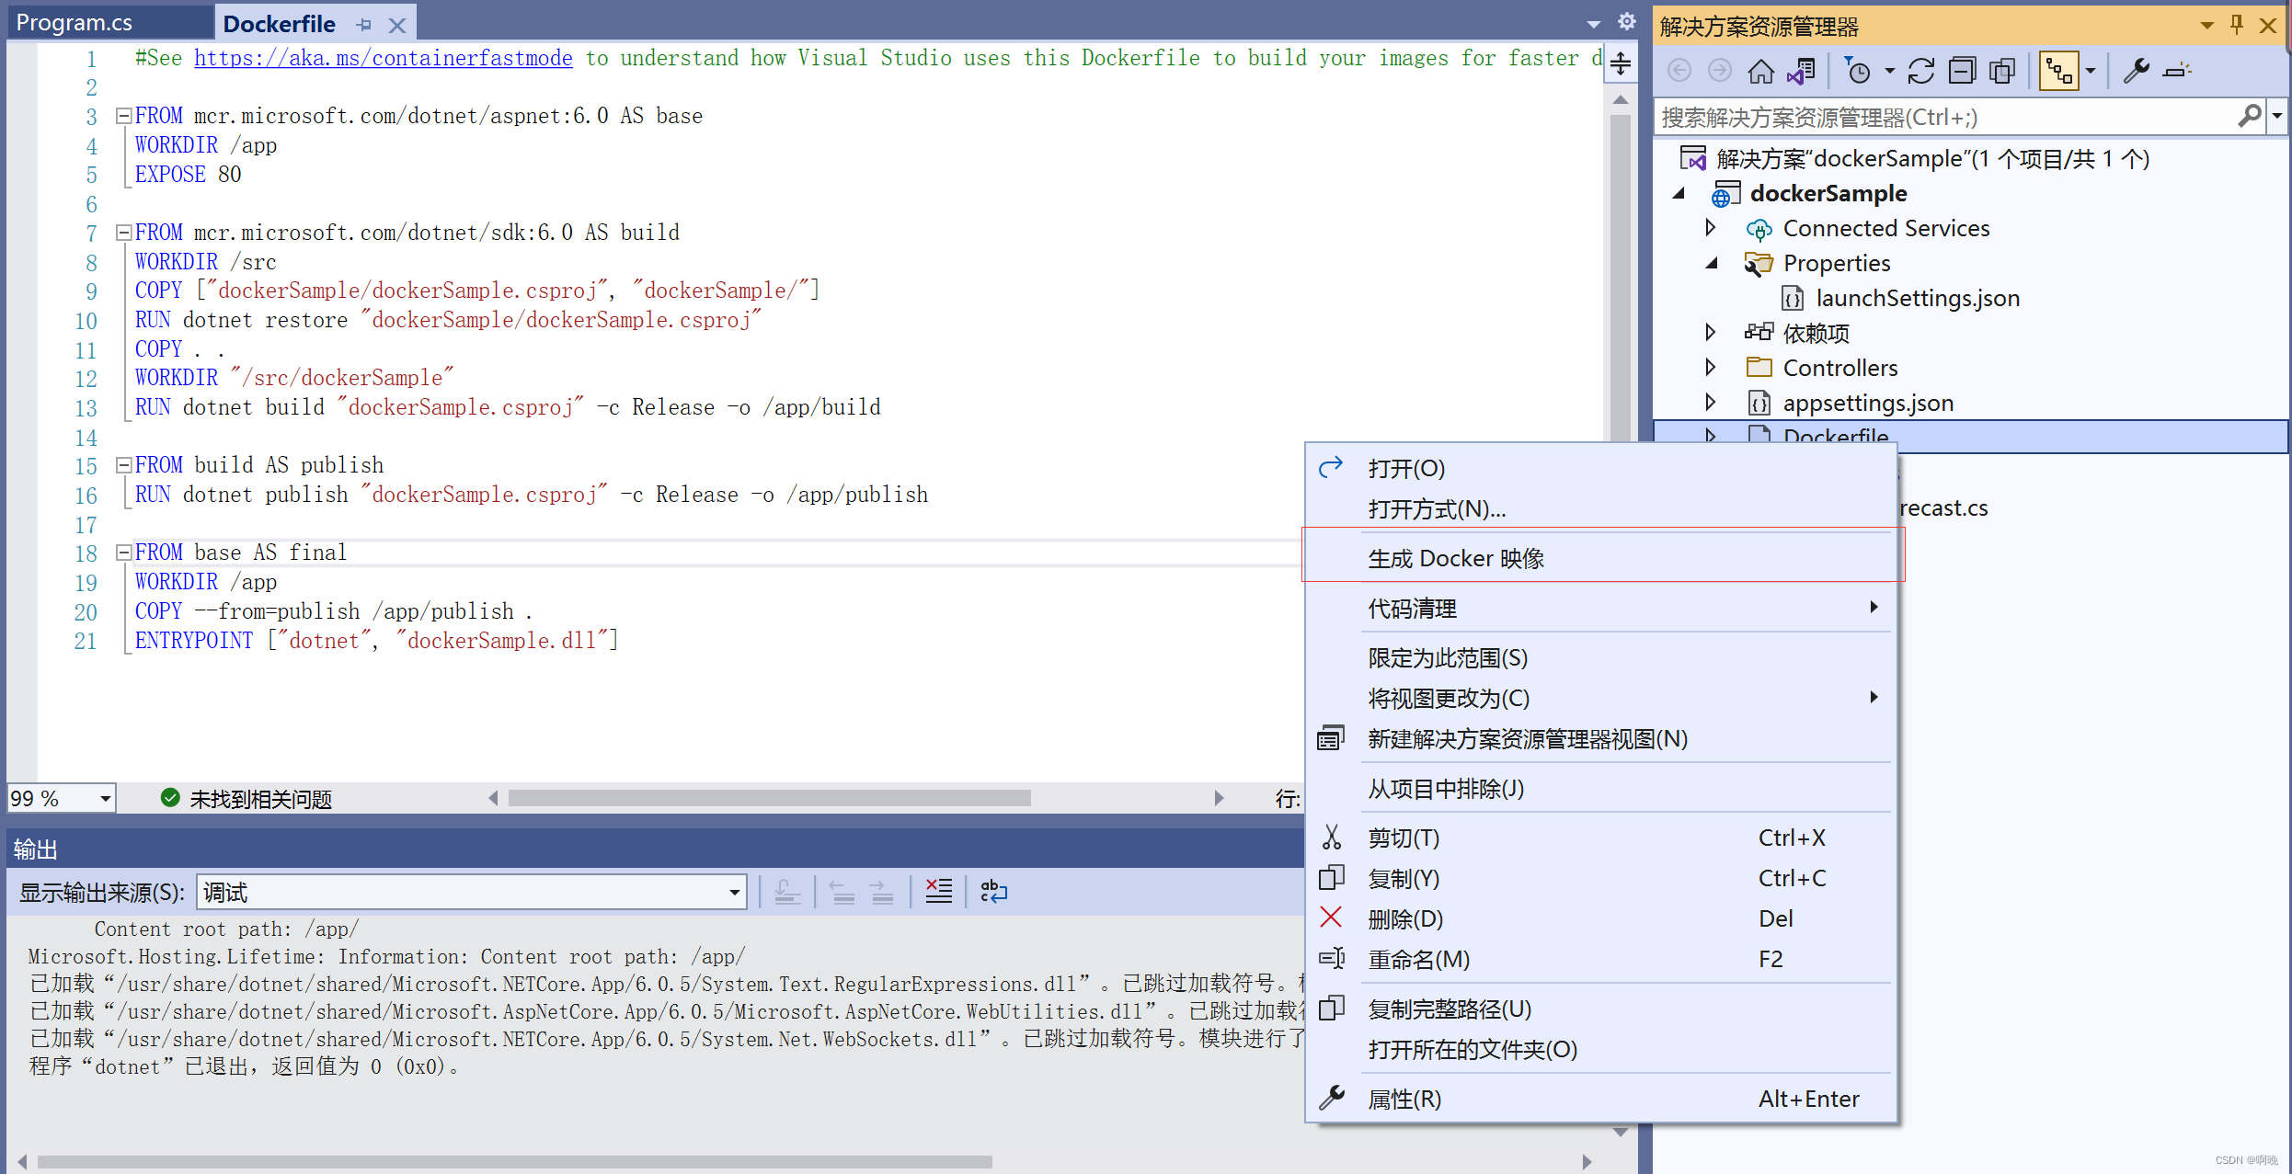Screen dimensions: 2292x1174
Task: Toggle the track active item view button
Action: [x=2059, y=71]
